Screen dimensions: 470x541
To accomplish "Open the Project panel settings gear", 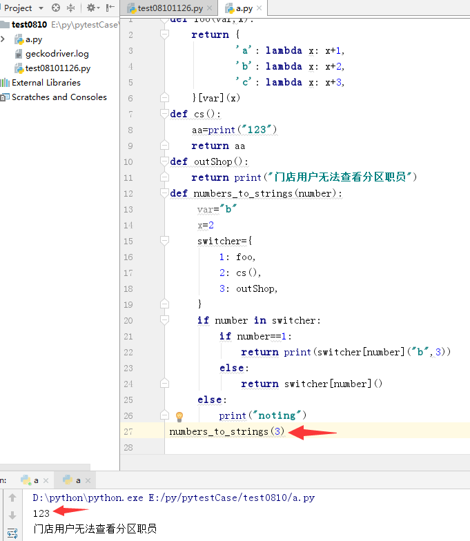I will click(x=90, y=8).
